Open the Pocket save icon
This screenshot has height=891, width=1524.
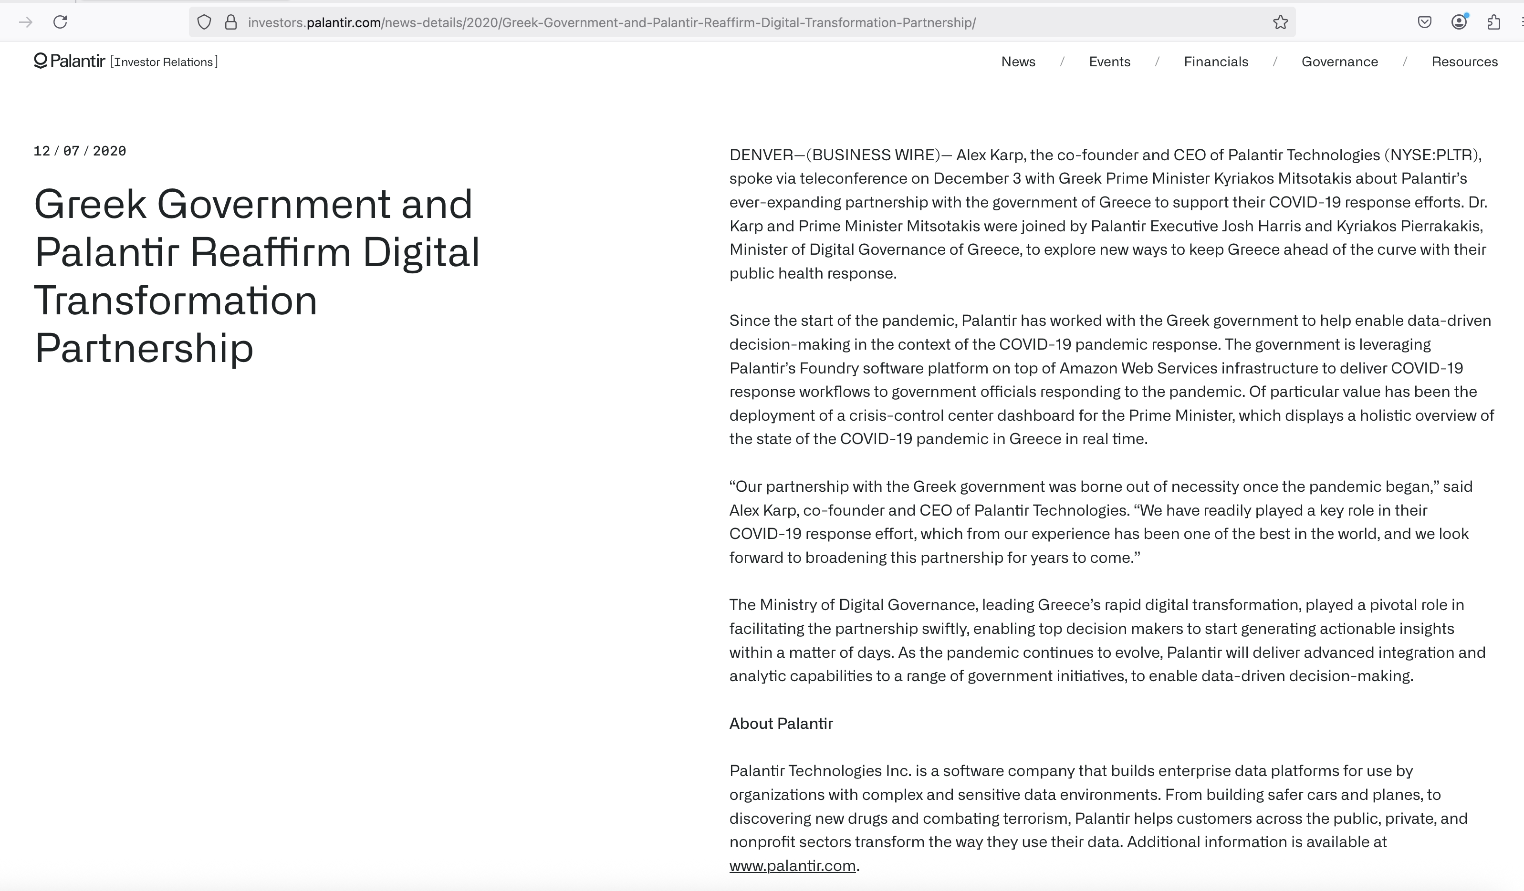click(1424, 22)
